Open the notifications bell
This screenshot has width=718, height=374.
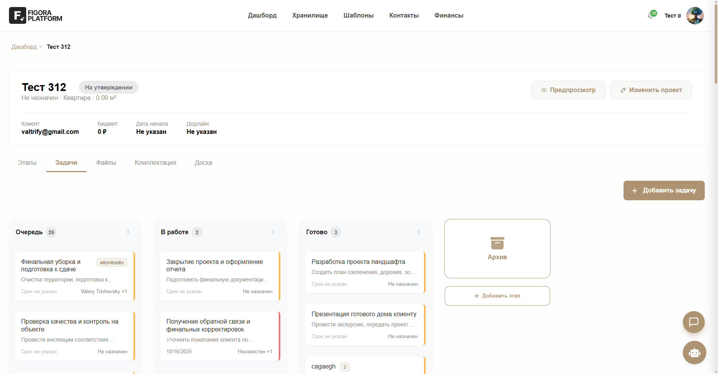(x=651, y=15)
